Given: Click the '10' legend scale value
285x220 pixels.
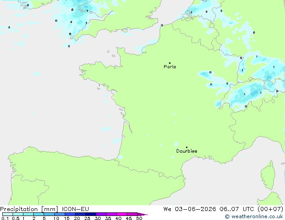Looking at the screenshot, I should [x=56, y=218].
